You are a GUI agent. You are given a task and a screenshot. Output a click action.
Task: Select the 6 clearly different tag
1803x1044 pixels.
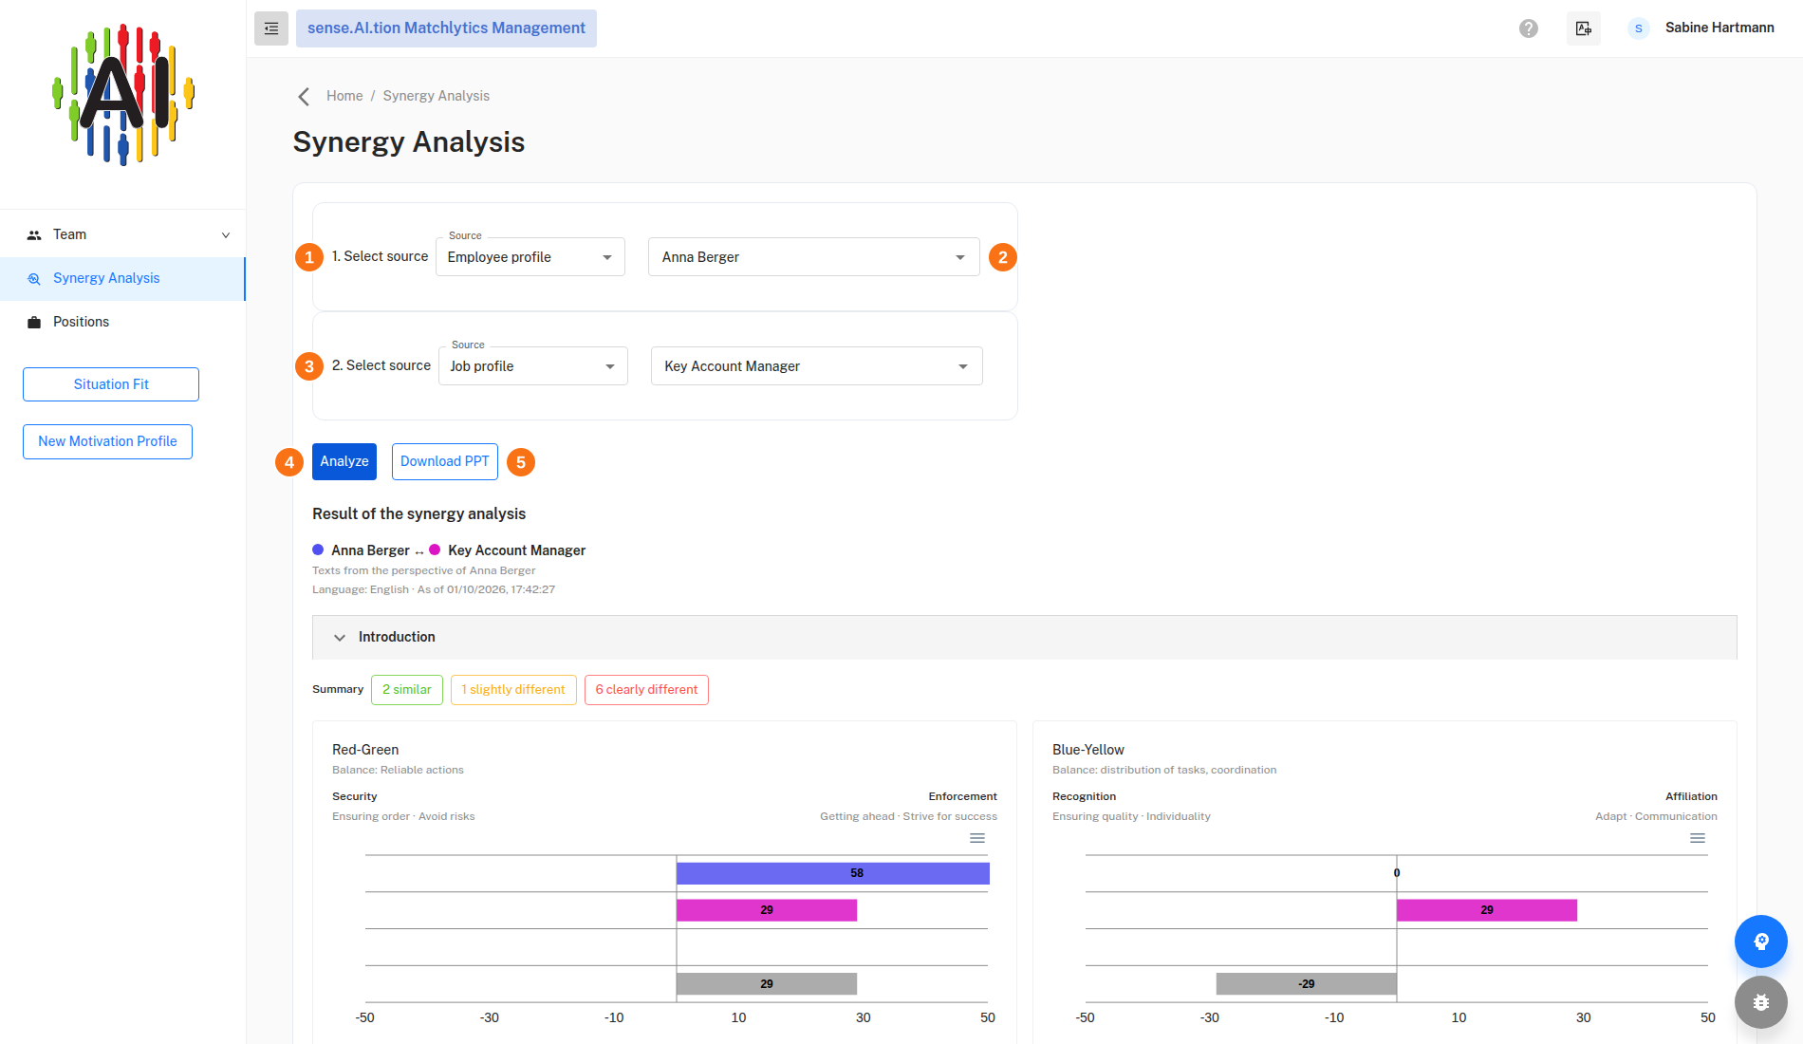646,690
